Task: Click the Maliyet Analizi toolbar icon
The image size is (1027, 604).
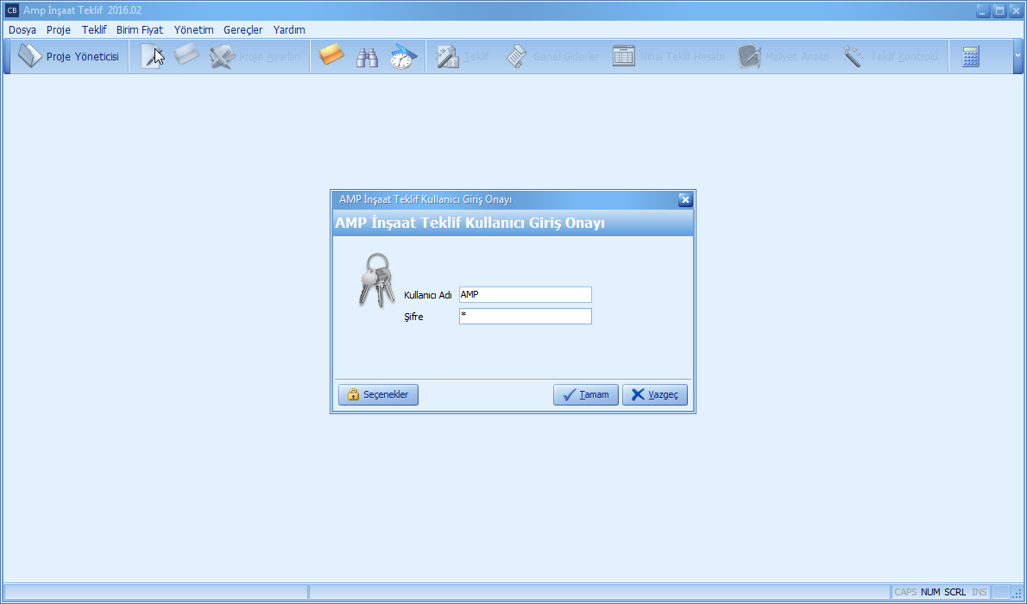Action: pos(748,57)
